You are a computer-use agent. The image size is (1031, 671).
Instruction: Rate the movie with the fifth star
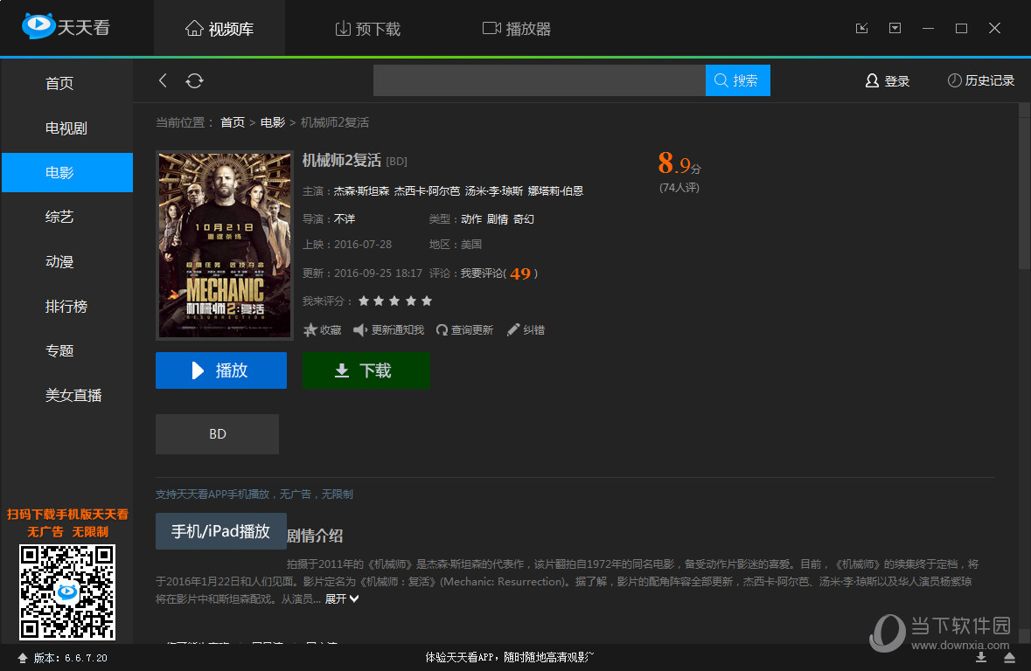click(x=427, y=301)
